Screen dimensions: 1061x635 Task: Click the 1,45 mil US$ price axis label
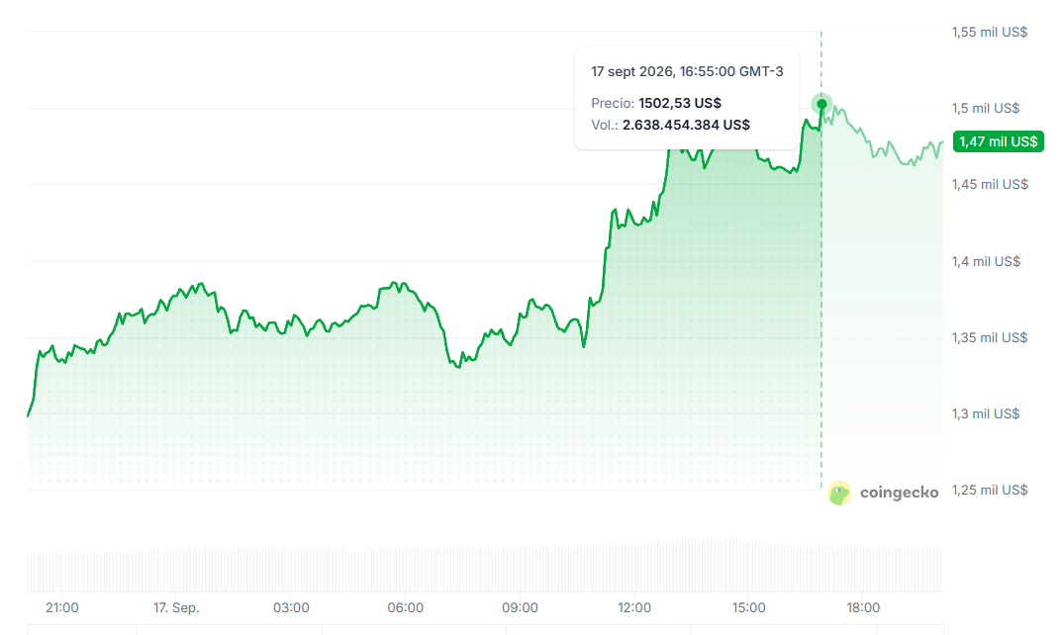pyautogui.click(x=990, y=184)
